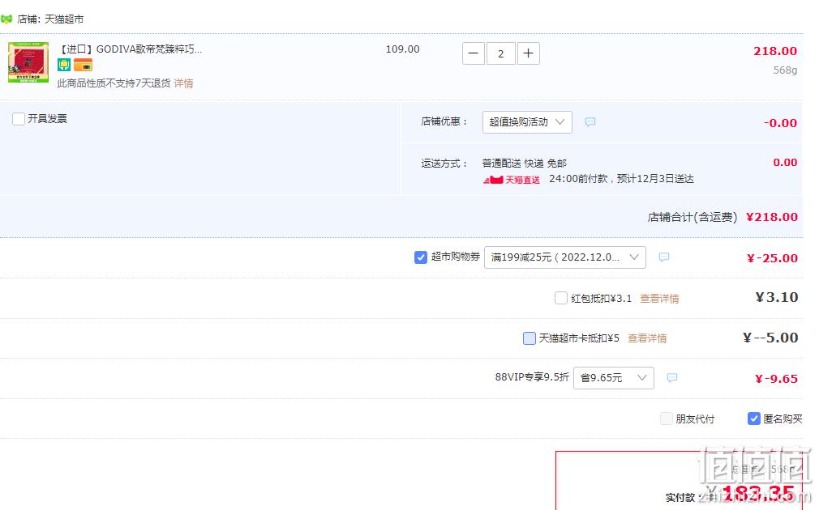819x510 pixels.
Task: Click the 88VIP专享9.5折 label
Action: point(532,377)
